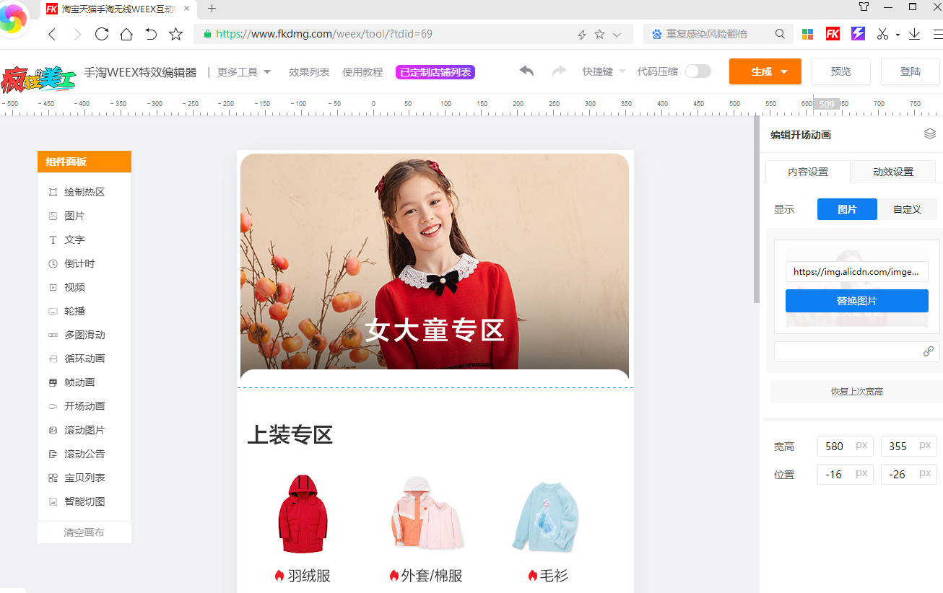Select the 女大童专区 banner image
This screenshot has width=943, height=593.
tap(435, 265)
